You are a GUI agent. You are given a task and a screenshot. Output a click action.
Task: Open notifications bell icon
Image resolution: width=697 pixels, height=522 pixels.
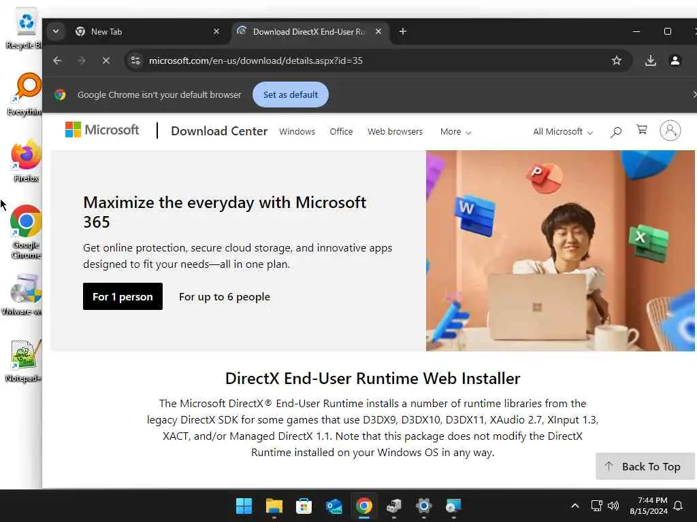pyautogui.click(x=678, y=506)
